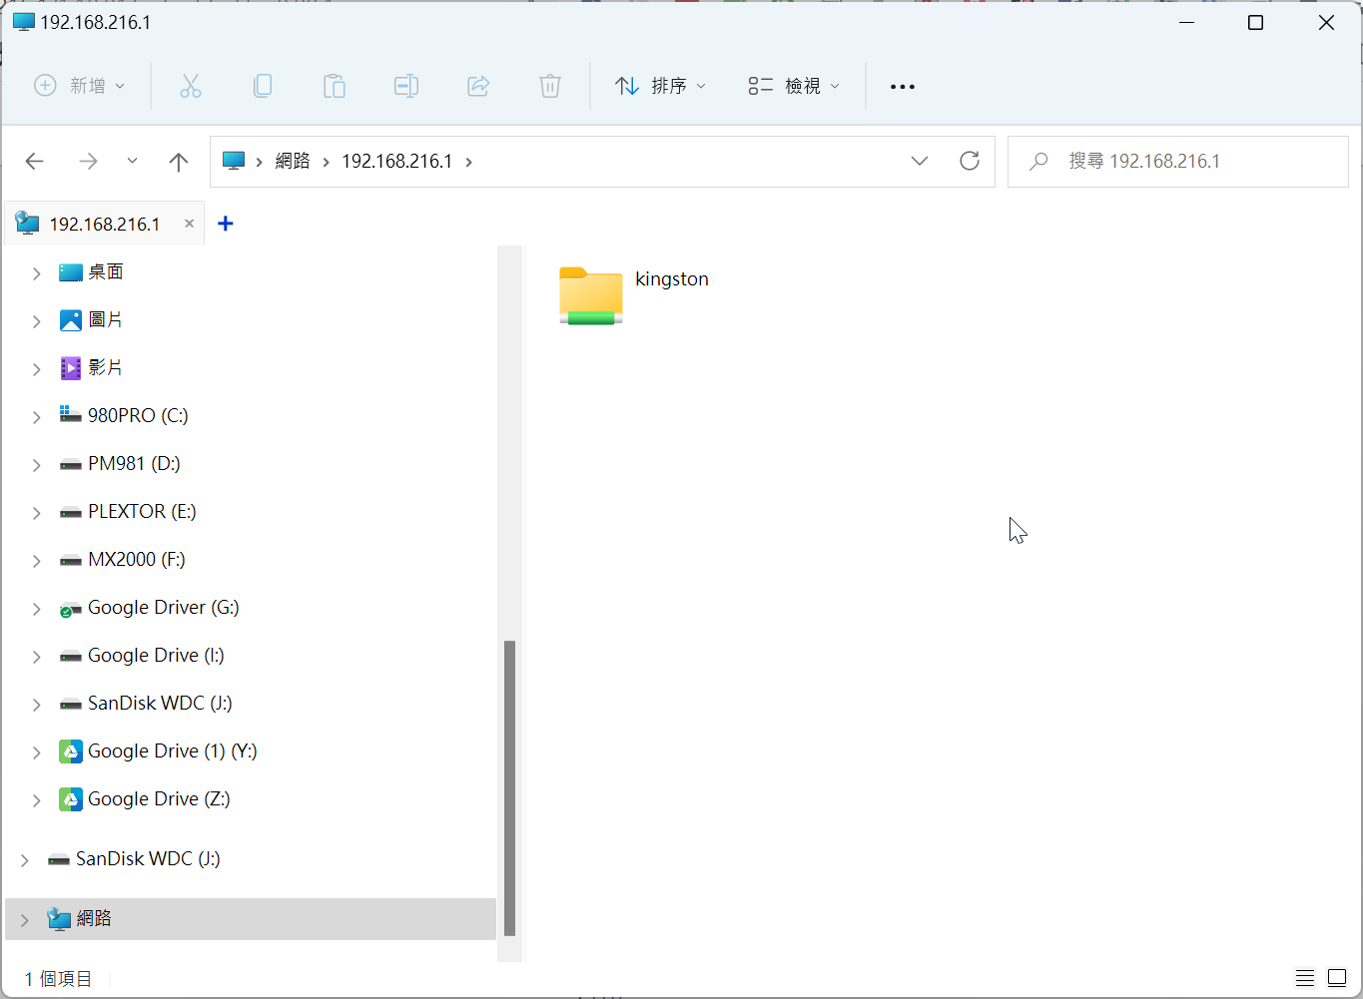Click the Cut scissors icon in toolbar
Screen dimensions: 1363x999
(x=191, y=87)
